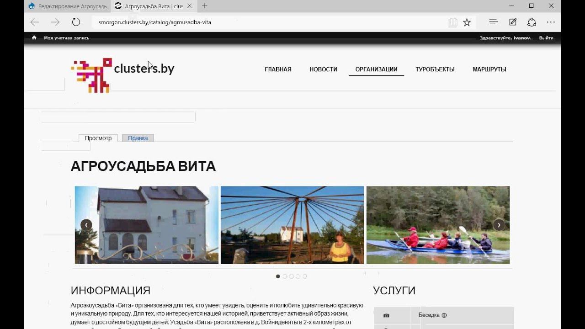Image resolution: width=585 pixels, height=329 pixels.
Task: Click the АГРОУСАДЬБА ВИТА heading
Action: coord(143,166)
